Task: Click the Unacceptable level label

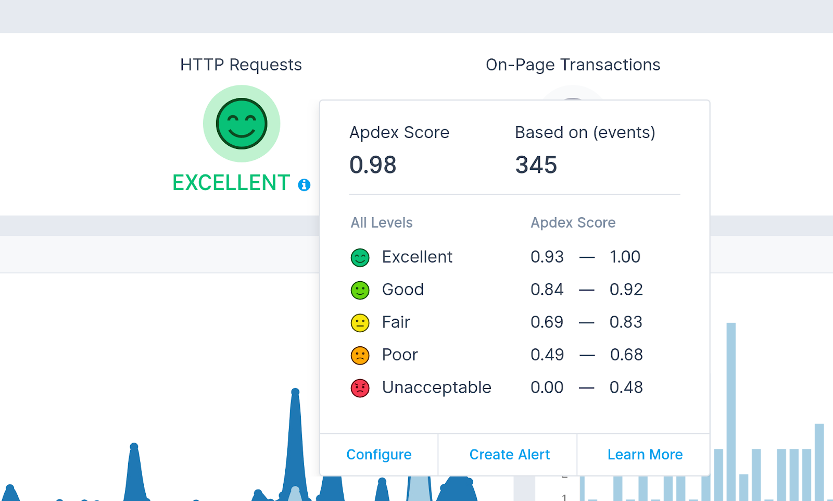Action: [x=437, y=387]
